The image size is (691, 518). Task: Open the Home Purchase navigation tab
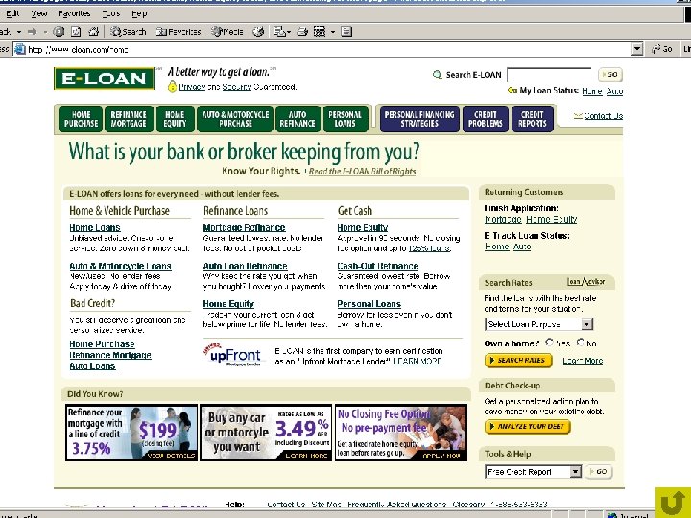[81, 119]
